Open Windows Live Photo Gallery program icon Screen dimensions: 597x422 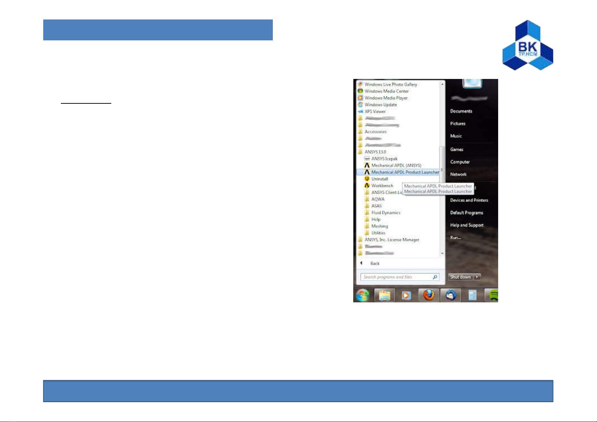(360, 84)
